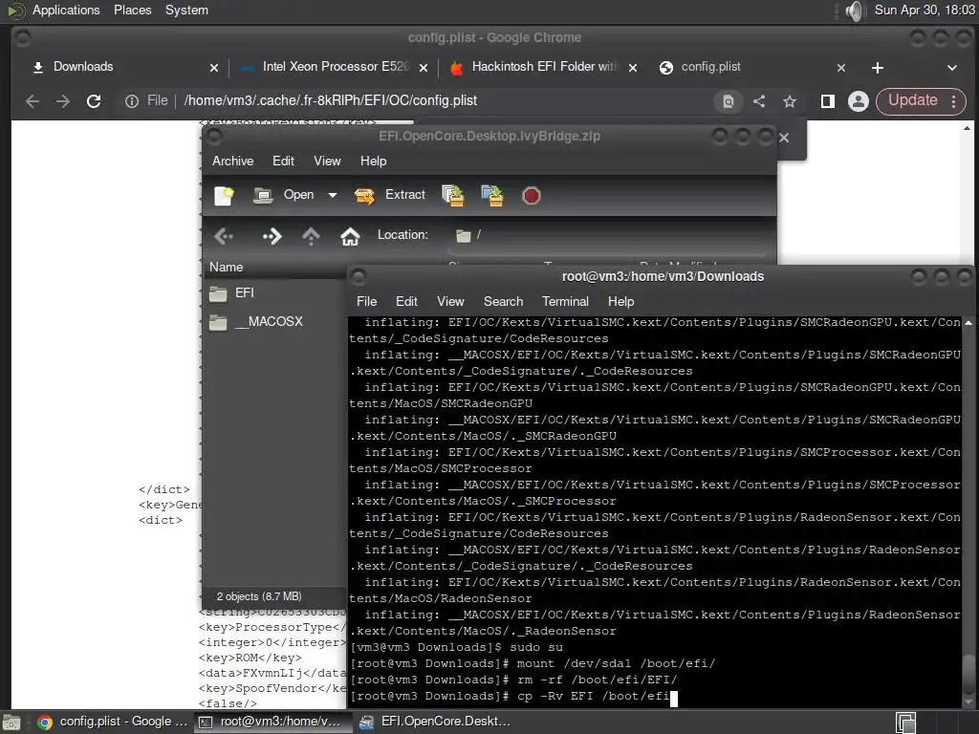Click Chrome Update button
The height and width of the screenshot is (734, 979).
click(913, 100)
